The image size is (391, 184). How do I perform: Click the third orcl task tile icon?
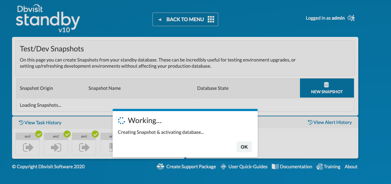(84, 148)
